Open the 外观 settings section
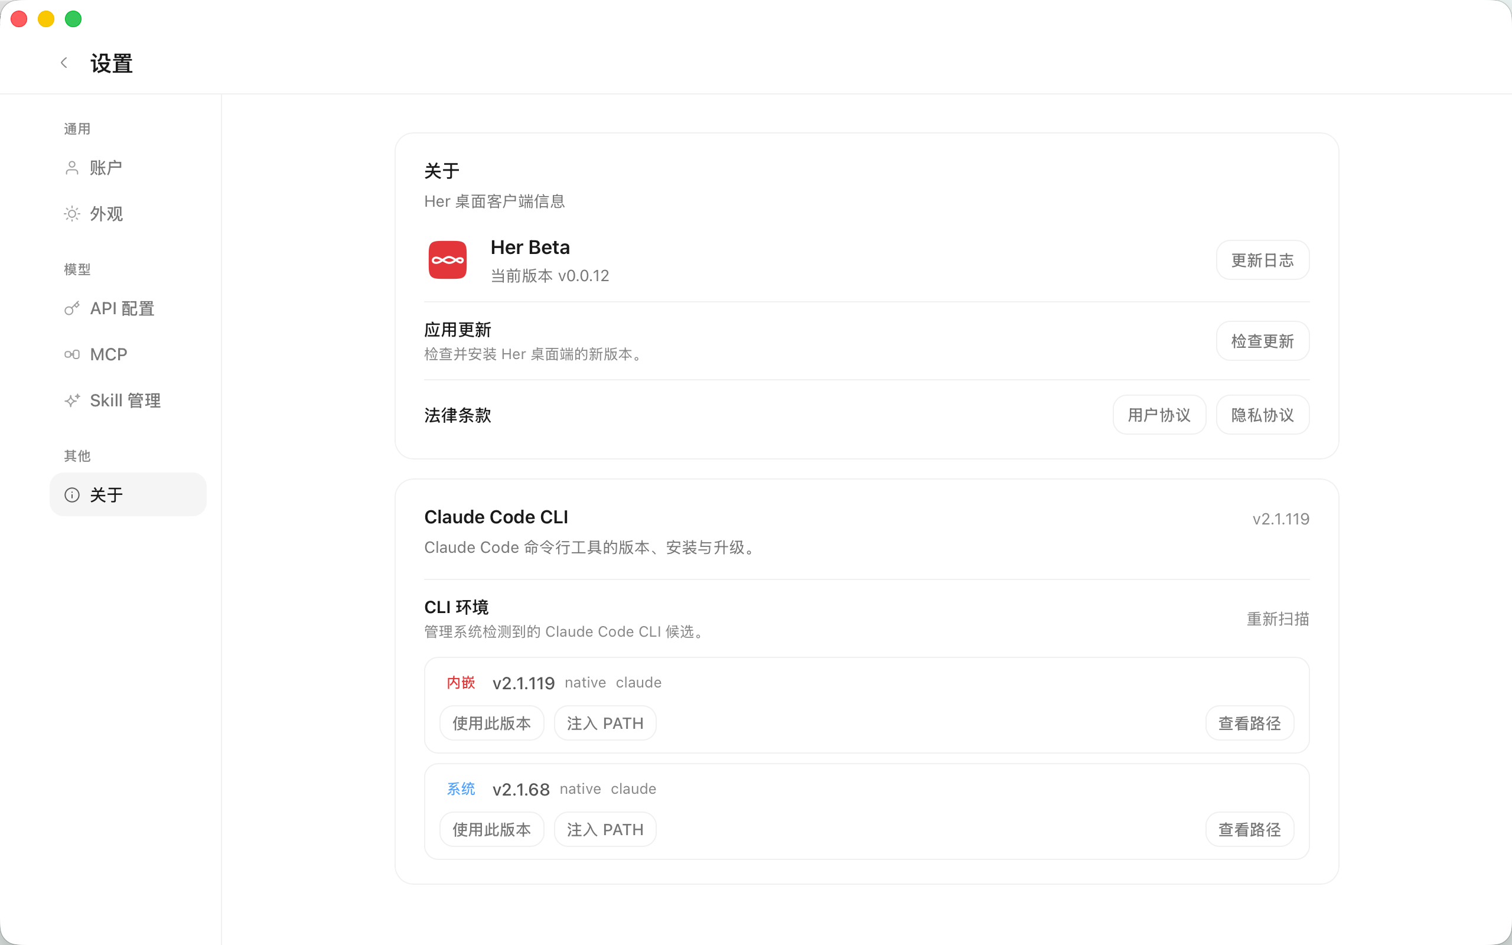 click(128, 214)
